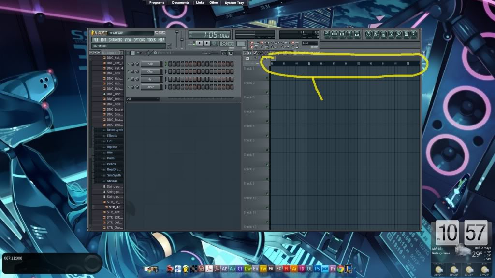Open Programs in top desktop bar

tap(157, 2)
